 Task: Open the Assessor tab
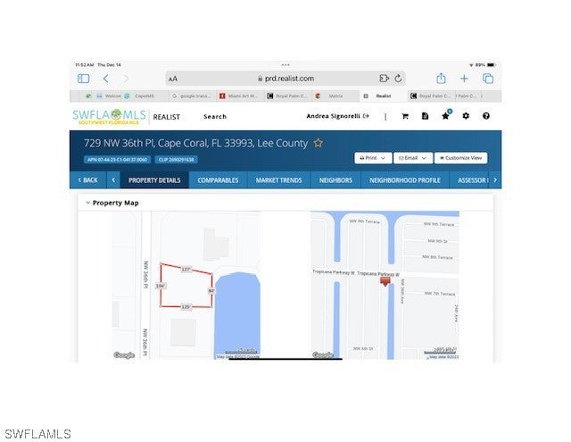pos(470,180)
